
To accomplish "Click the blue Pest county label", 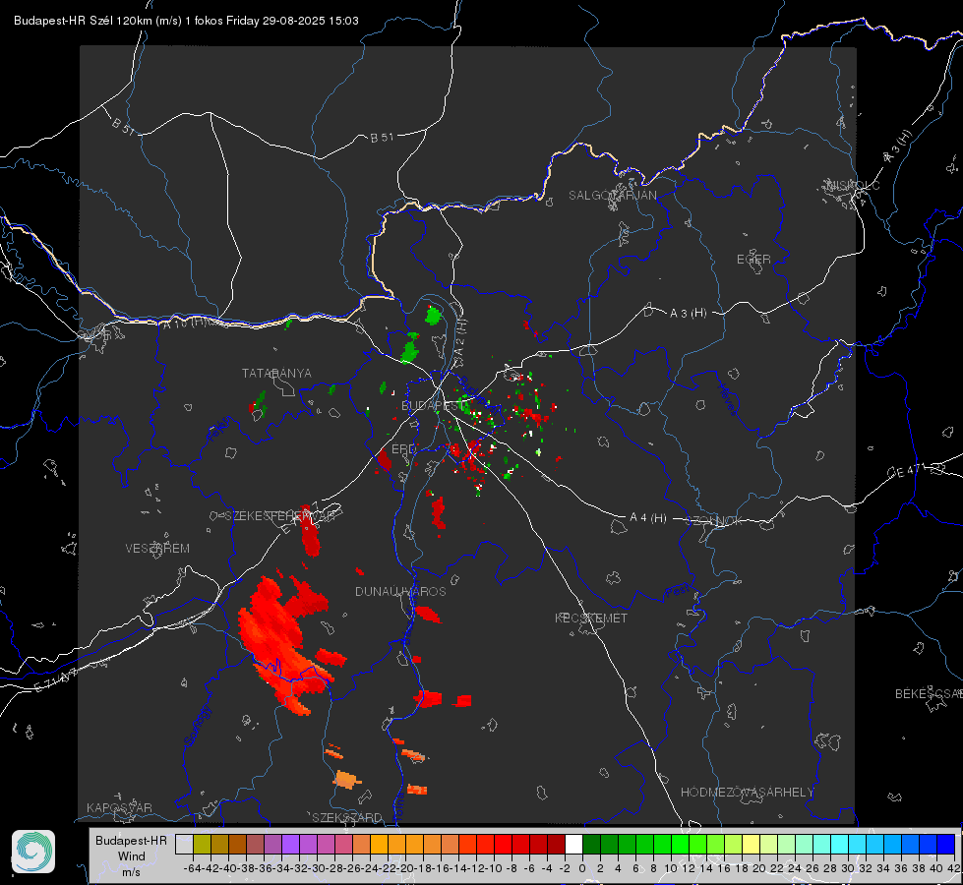I will pyautogui.click(x=677, y=592).
